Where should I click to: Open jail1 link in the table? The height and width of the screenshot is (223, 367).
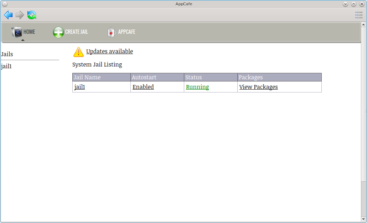point(79,87)
